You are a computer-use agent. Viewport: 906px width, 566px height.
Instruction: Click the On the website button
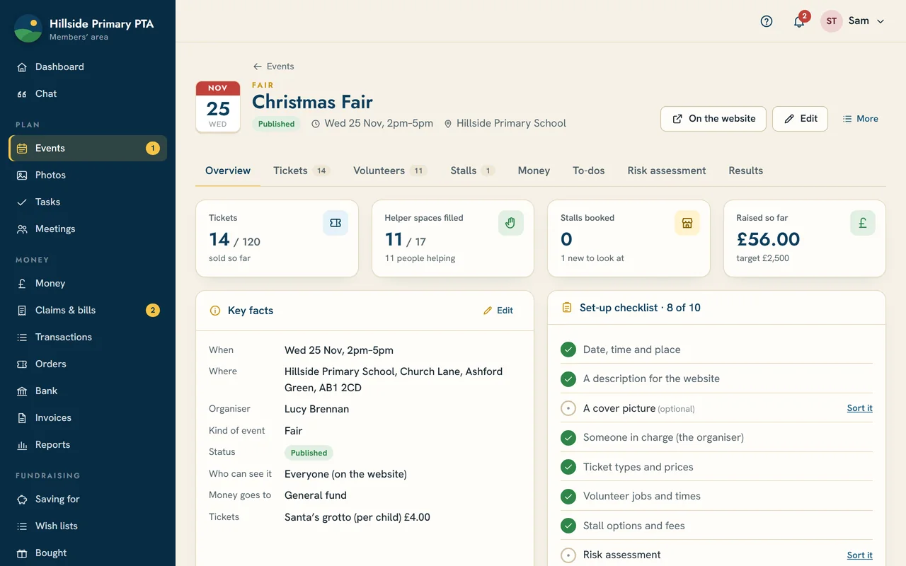(x=713, y=119)
